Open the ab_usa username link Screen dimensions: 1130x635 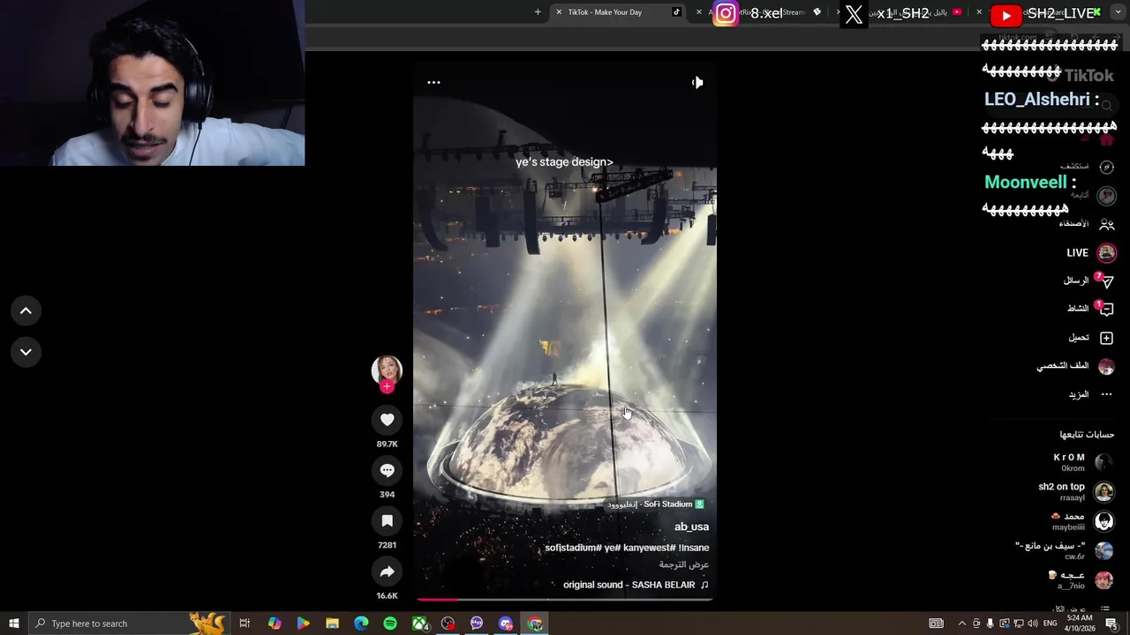point(691,527)
